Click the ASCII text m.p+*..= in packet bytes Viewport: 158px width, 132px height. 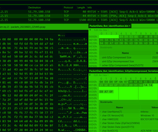(x=65, y=104)
